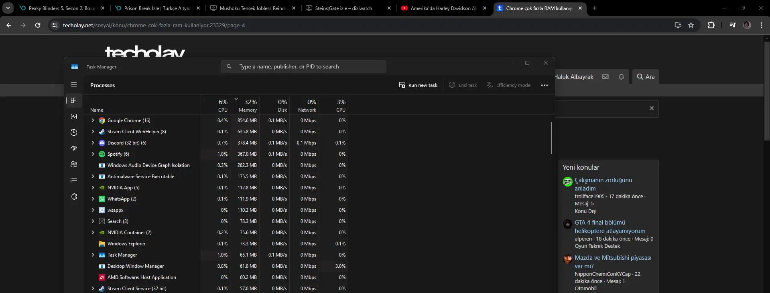Open Chrome three-dot menu
770x293 pixels.
[x=762, y=25]
